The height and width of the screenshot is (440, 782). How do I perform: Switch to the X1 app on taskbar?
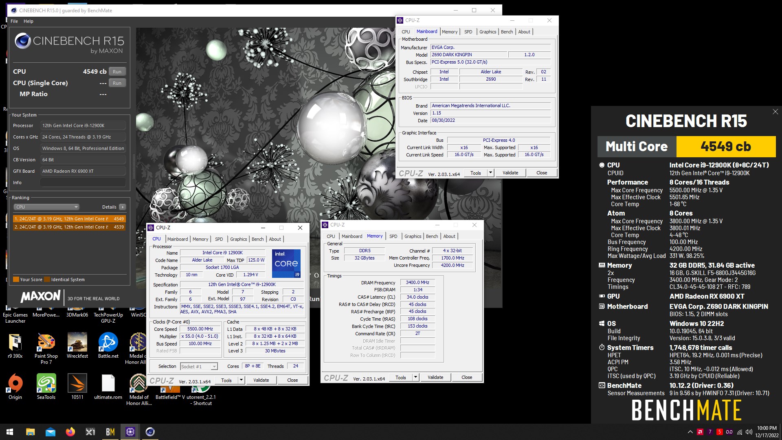coord(90,432)
